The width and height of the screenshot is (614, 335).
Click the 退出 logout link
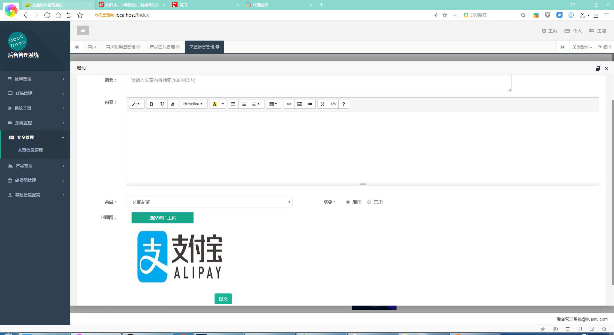[x=604, y=47]
